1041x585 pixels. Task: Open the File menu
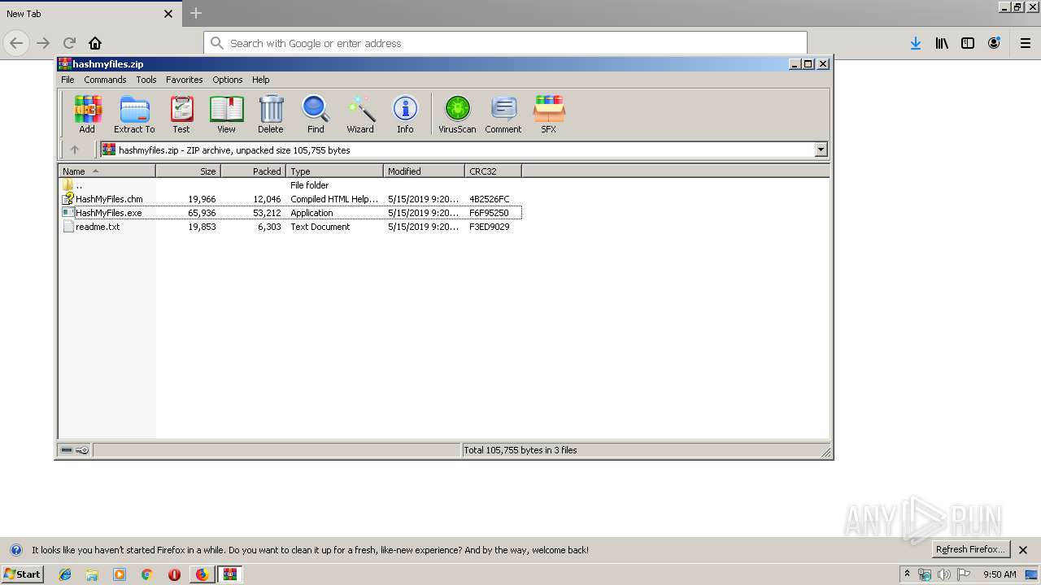(x=68, y=80)
